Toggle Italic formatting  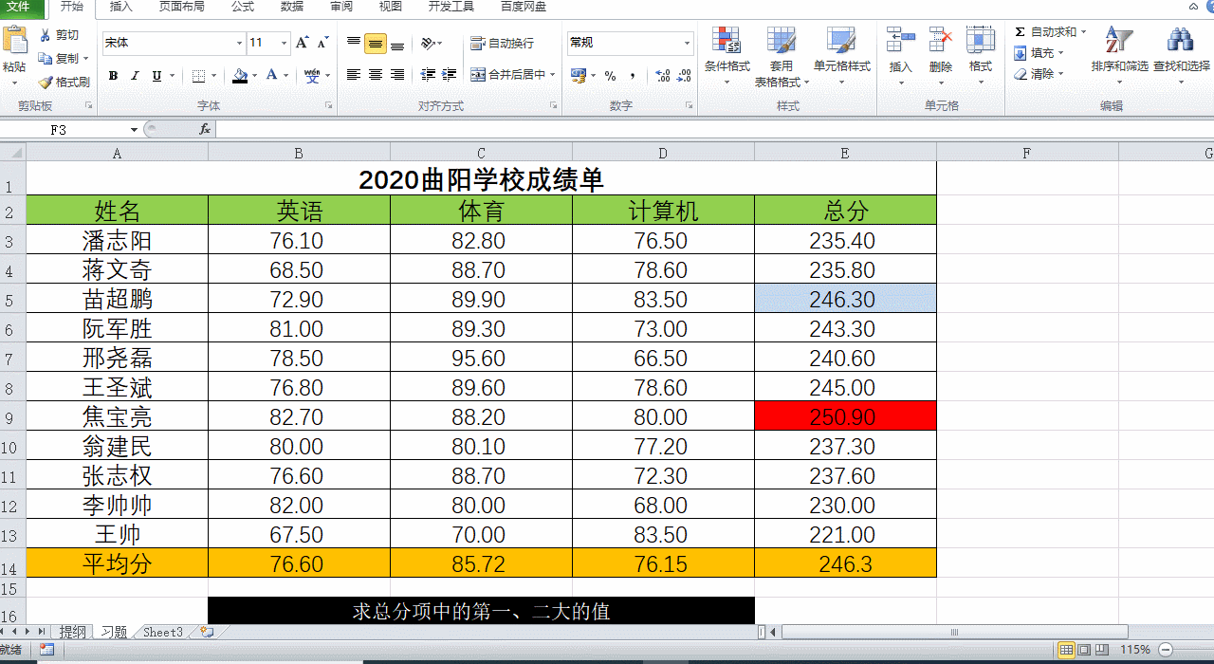[x=135, y=76]
